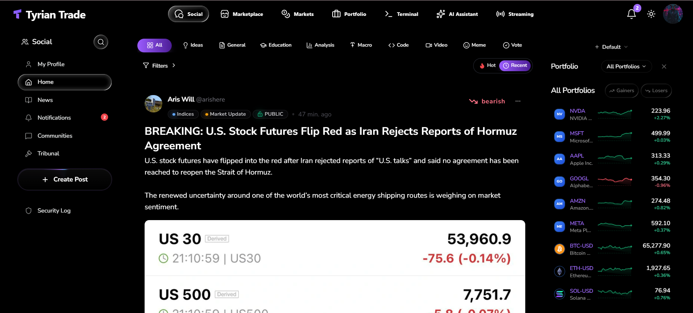Click the MSFT ticker icon
The height and width of the screenshot is (313, 693).
pyautogui.click(x=559, y=137)
